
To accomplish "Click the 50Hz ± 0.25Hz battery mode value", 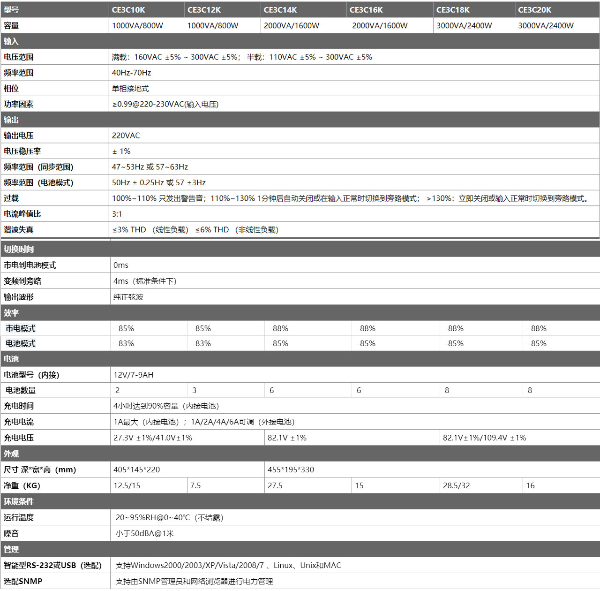I will click(x=159, y=182).
